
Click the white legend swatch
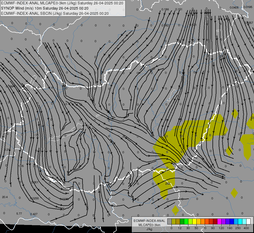pos(249,222)
